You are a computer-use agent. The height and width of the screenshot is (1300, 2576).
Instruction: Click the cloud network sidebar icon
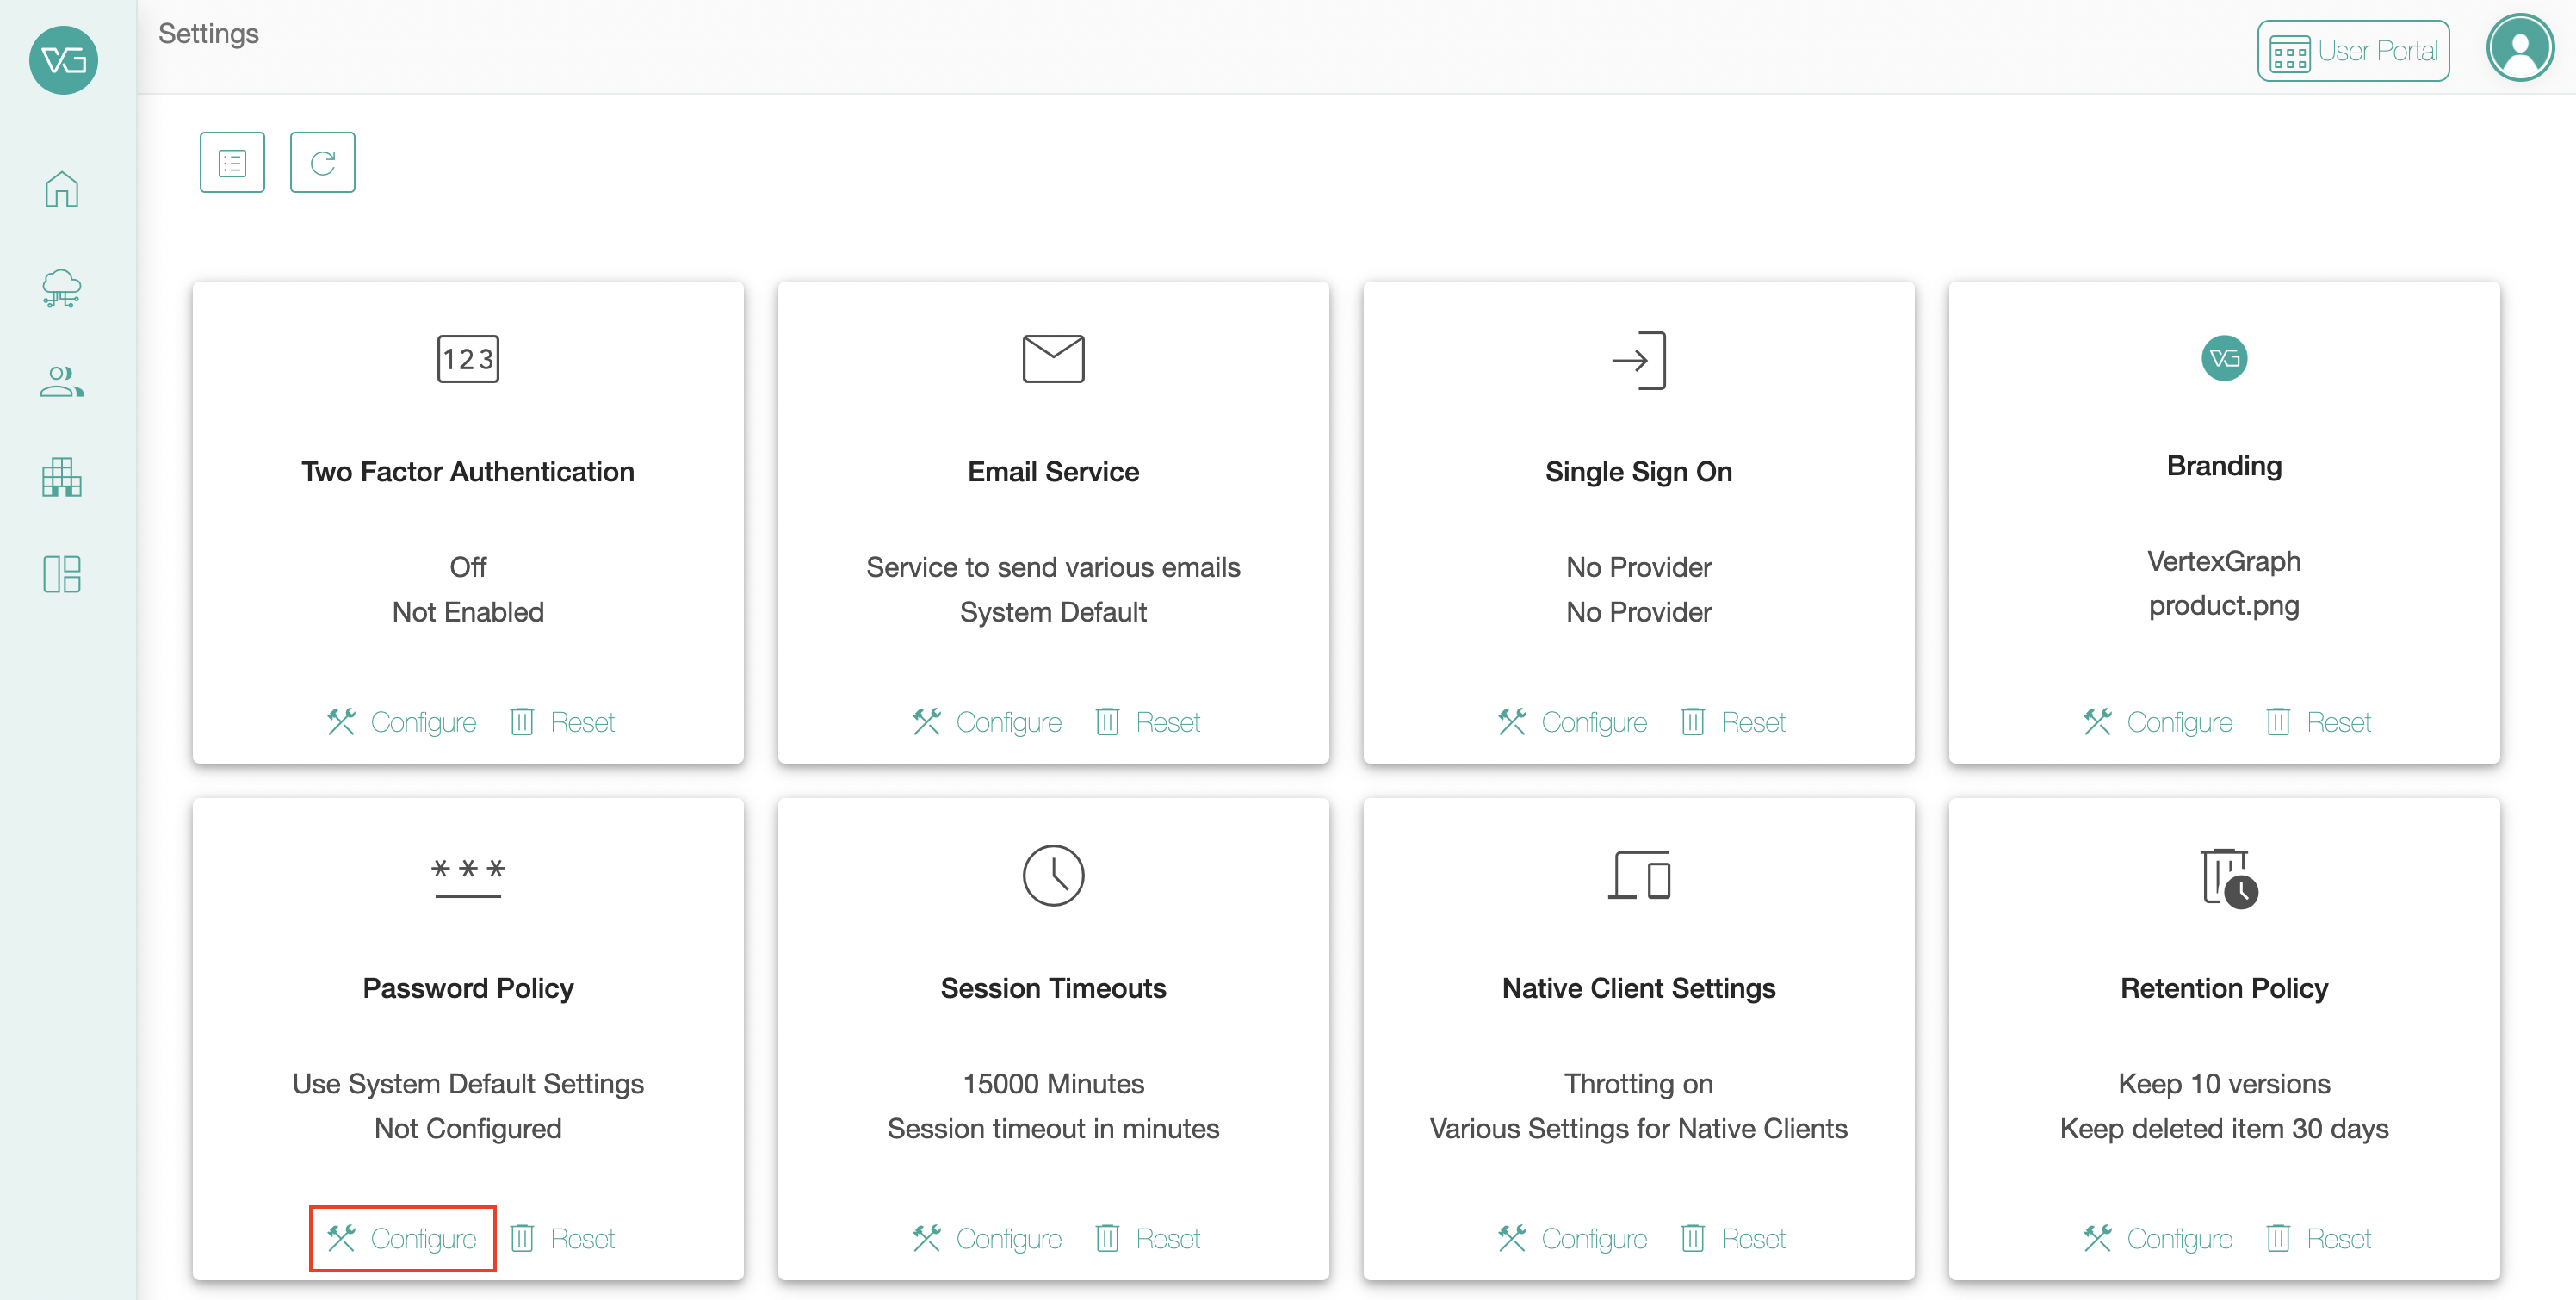(x=62, y=288)
